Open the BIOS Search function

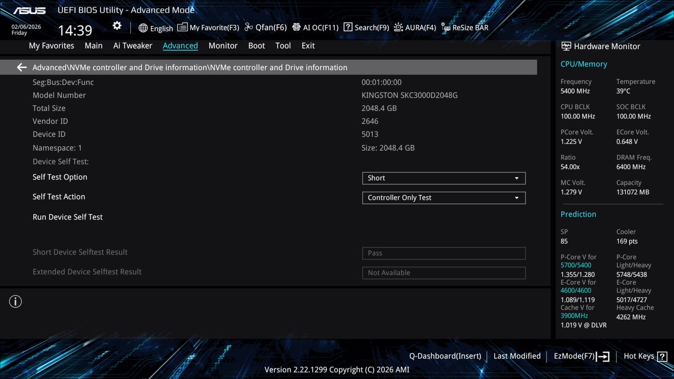pyautogui.click(x=366, y=27)
